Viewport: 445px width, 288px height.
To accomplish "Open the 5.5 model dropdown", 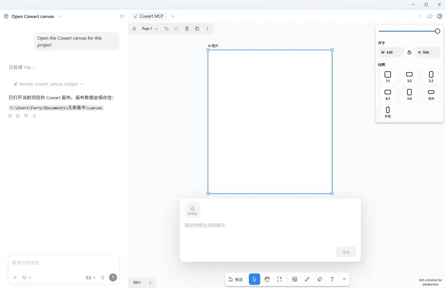I will (91, 278).
